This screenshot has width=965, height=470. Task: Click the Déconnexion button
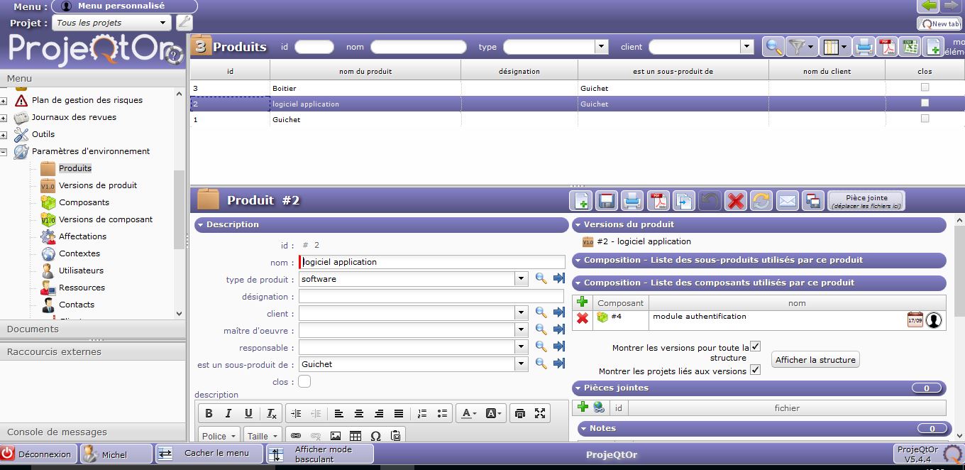[38, 454]
